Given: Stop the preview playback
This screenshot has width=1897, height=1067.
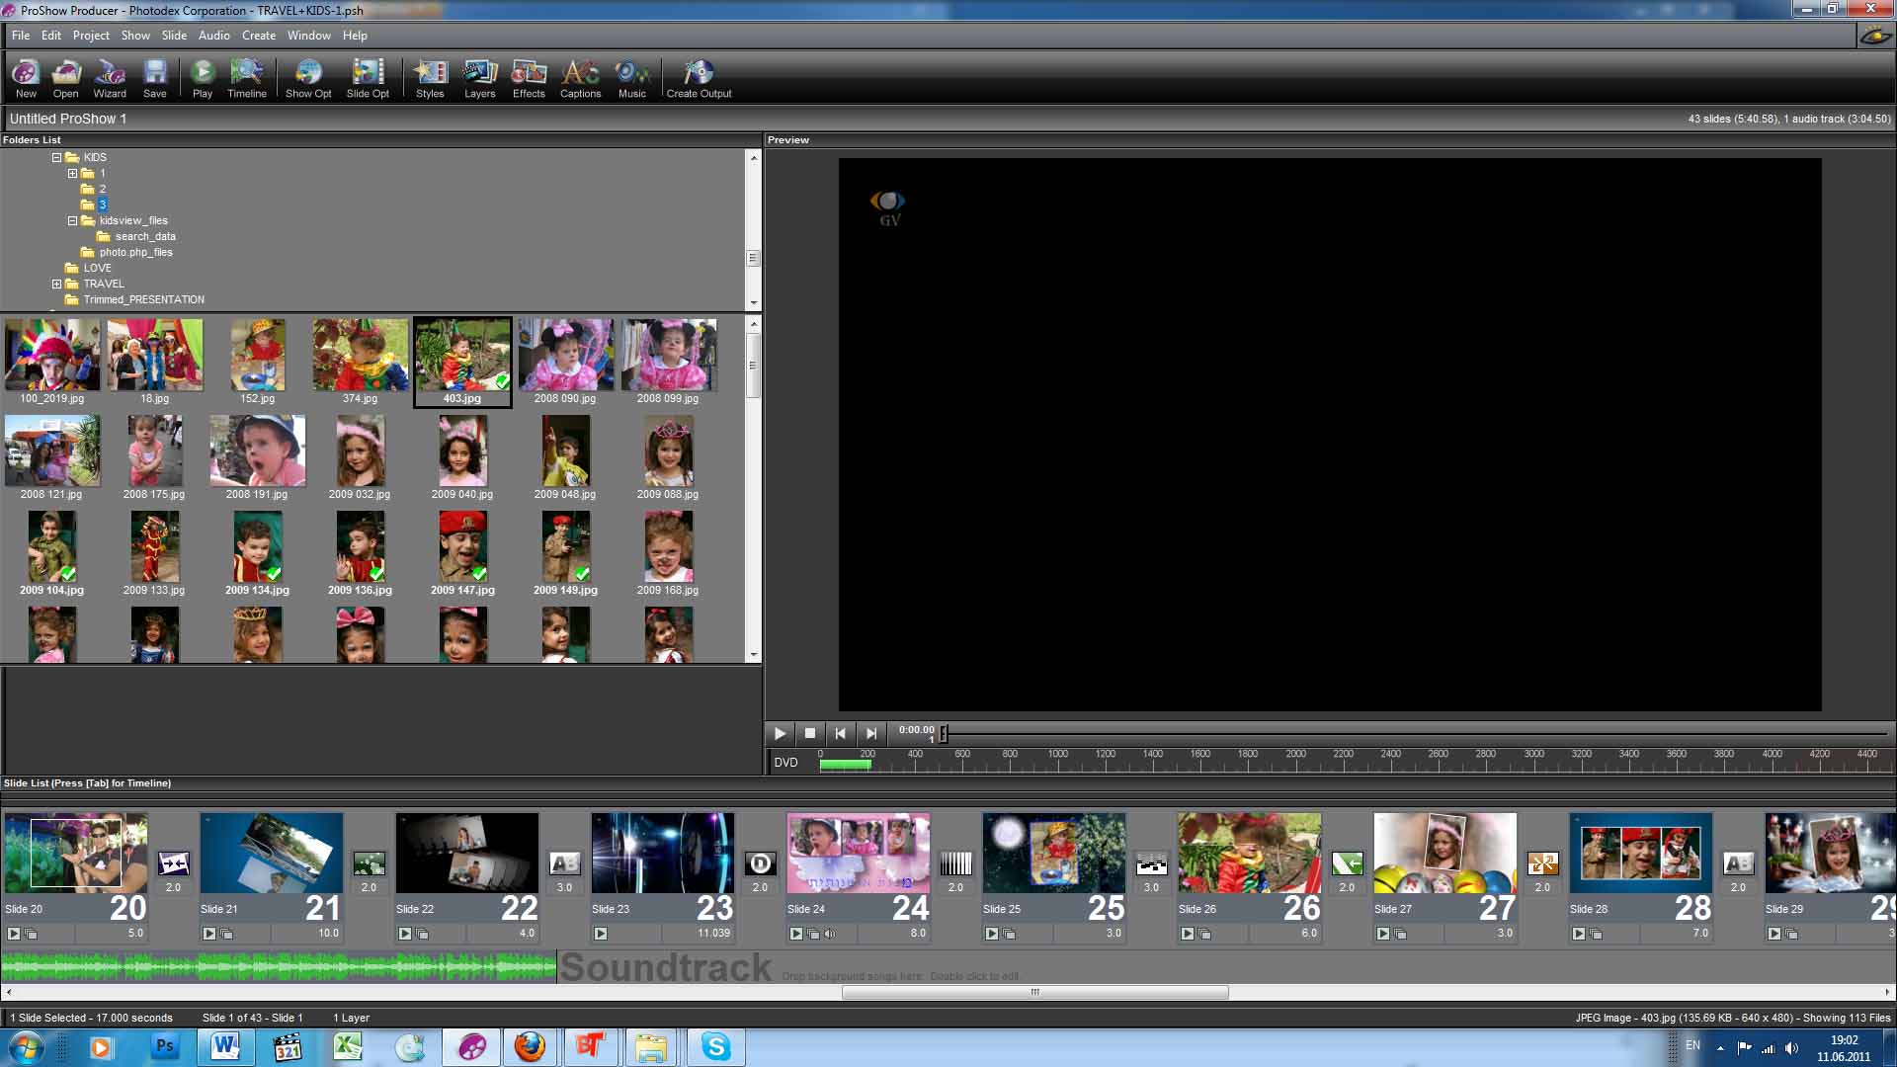Looking at the screenshot, I should coord(810,733).
